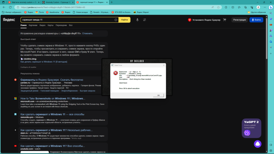The width and height of the screenshot is (274, 154).
Task: Open the shopping cart icon in header
Action: pos(225,20)
